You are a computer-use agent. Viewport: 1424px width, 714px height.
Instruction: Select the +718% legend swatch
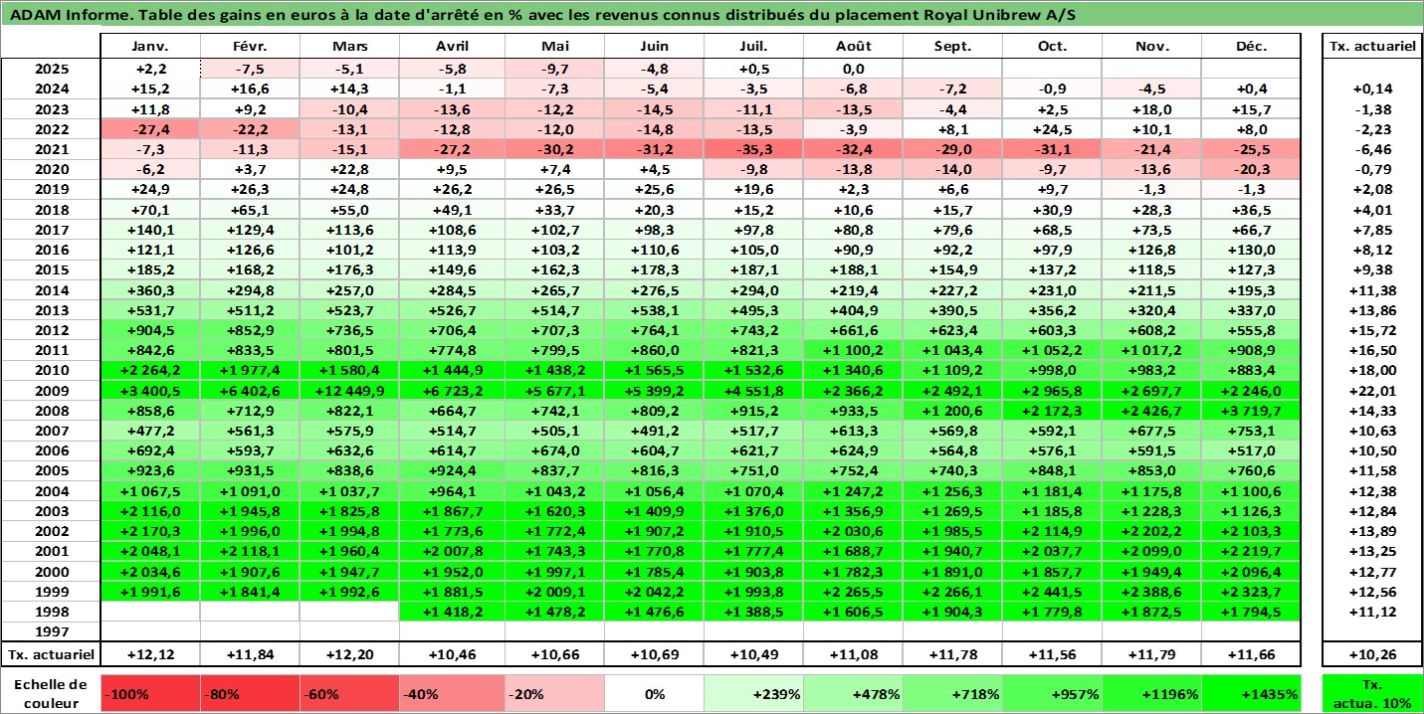(x=953, y=693)
